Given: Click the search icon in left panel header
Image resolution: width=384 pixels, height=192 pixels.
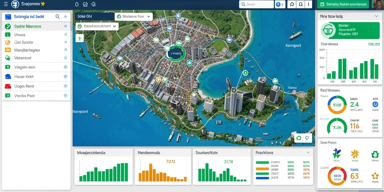Looking at the screenshot, I should 57,16.
